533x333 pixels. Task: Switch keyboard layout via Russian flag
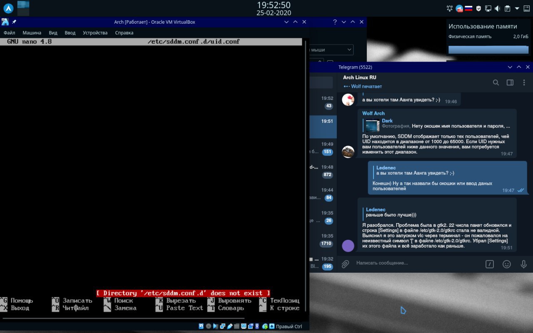(x=468, y=8)
